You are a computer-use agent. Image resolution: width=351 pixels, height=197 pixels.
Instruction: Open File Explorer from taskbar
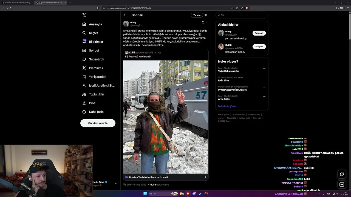coord(182,194)
